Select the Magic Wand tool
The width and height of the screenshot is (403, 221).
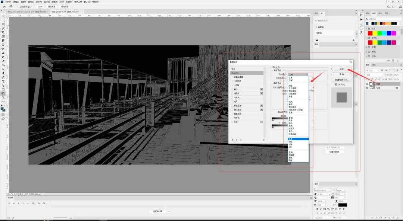pos(3,28)
